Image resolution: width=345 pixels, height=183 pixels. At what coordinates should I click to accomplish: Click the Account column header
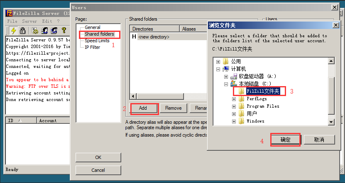point(53,120)
